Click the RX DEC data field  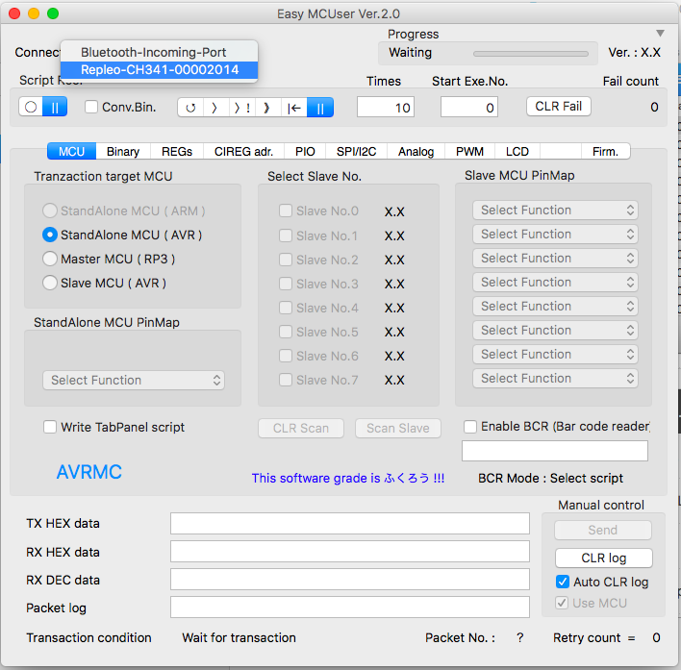(350, 580)
